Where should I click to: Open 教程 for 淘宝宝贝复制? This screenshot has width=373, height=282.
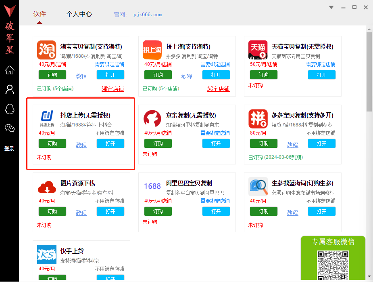coord(81,76)
